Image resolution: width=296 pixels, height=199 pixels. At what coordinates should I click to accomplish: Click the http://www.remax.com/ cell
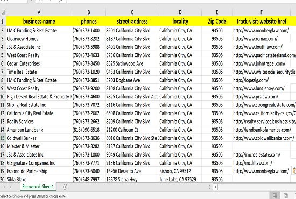coord(262,39)
